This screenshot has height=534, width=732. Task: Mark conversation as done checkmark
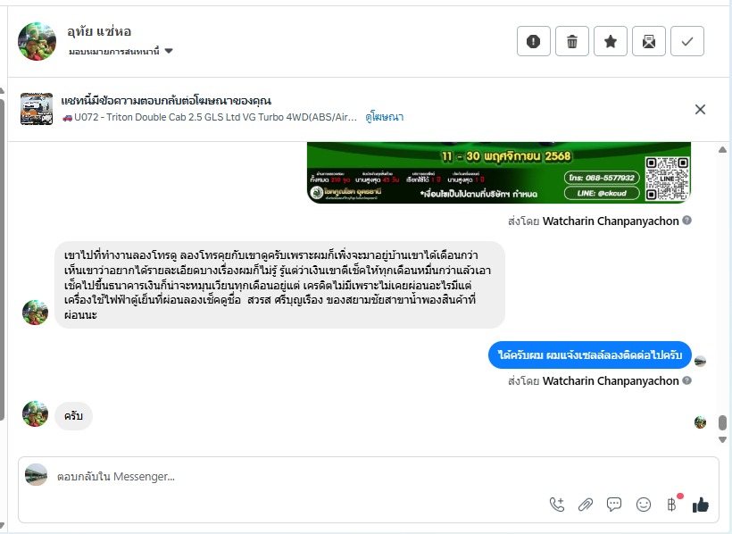click(687, 42)
